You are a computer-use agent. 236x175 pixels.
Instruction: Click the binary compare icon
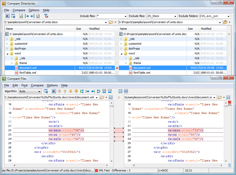click(38, 16)
